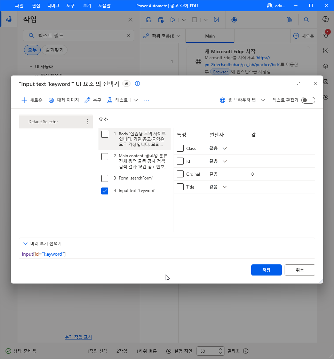The image size is (334, 359).
Task: Open the 편집 menu
Action: point(36,6)
